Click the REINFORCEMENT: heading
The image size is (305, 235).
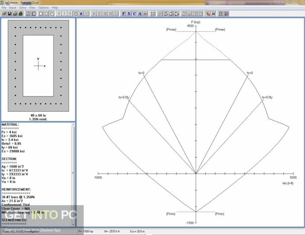tap(16, 190)
